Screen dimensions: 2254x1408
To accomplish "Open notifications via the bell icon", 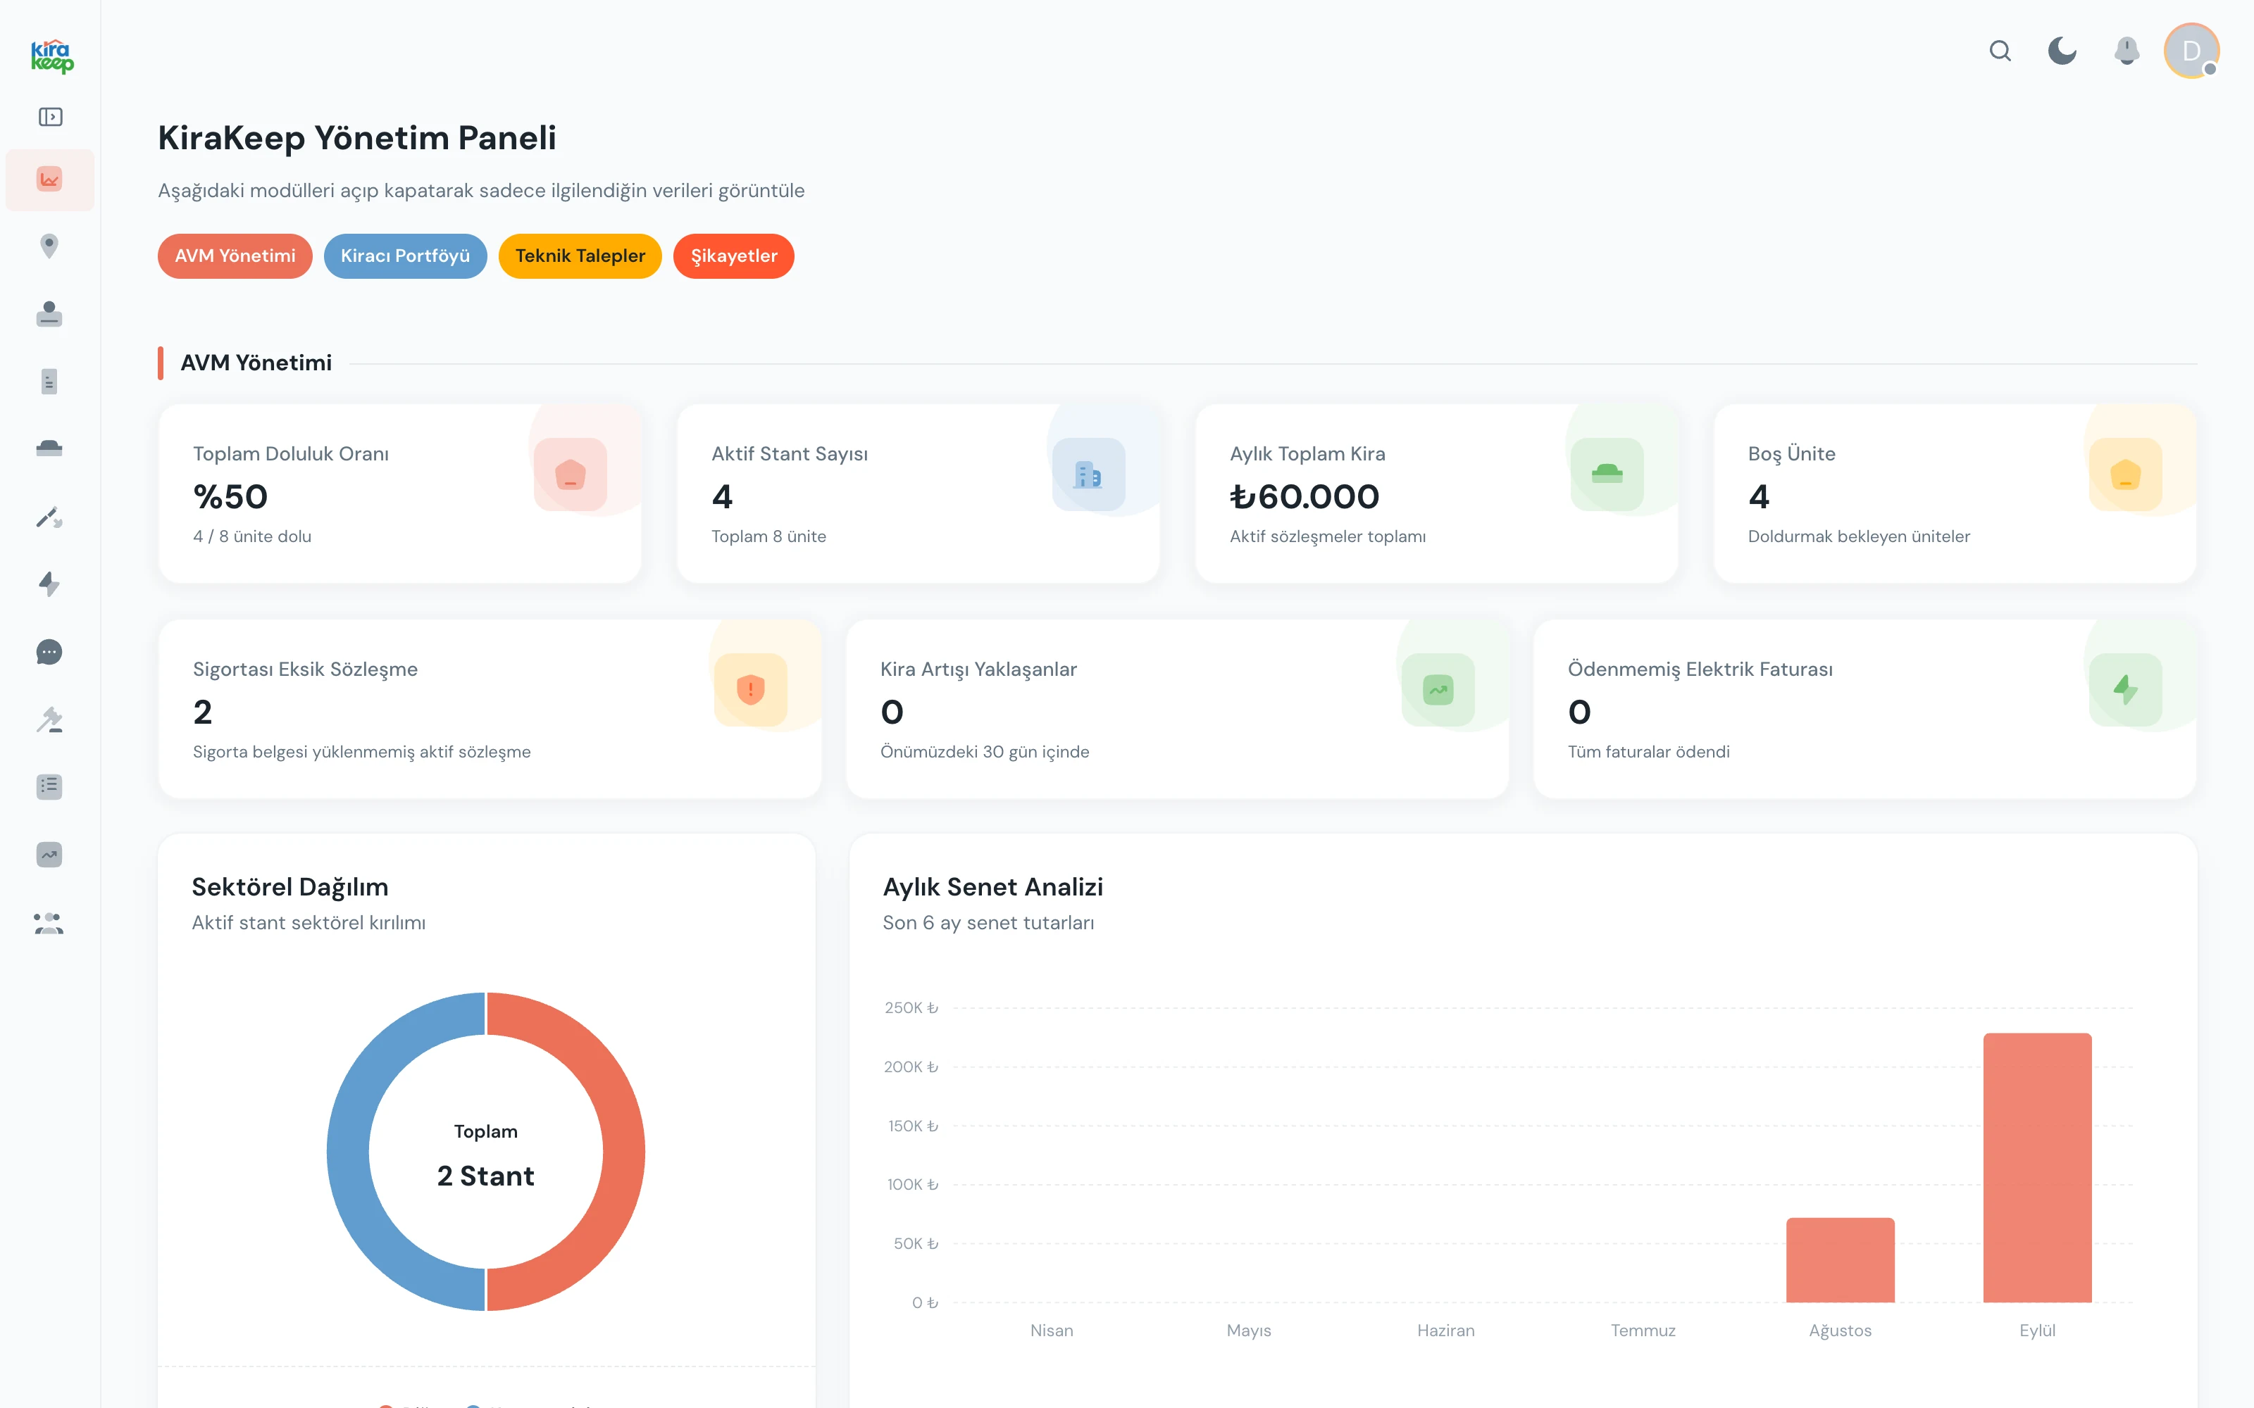I will [2127, 50].
